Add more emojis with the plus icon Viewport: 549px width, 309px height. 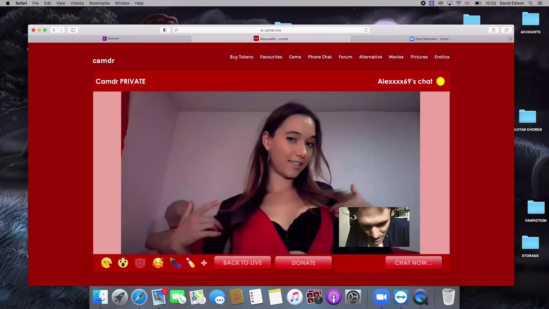tap(204, 263)
